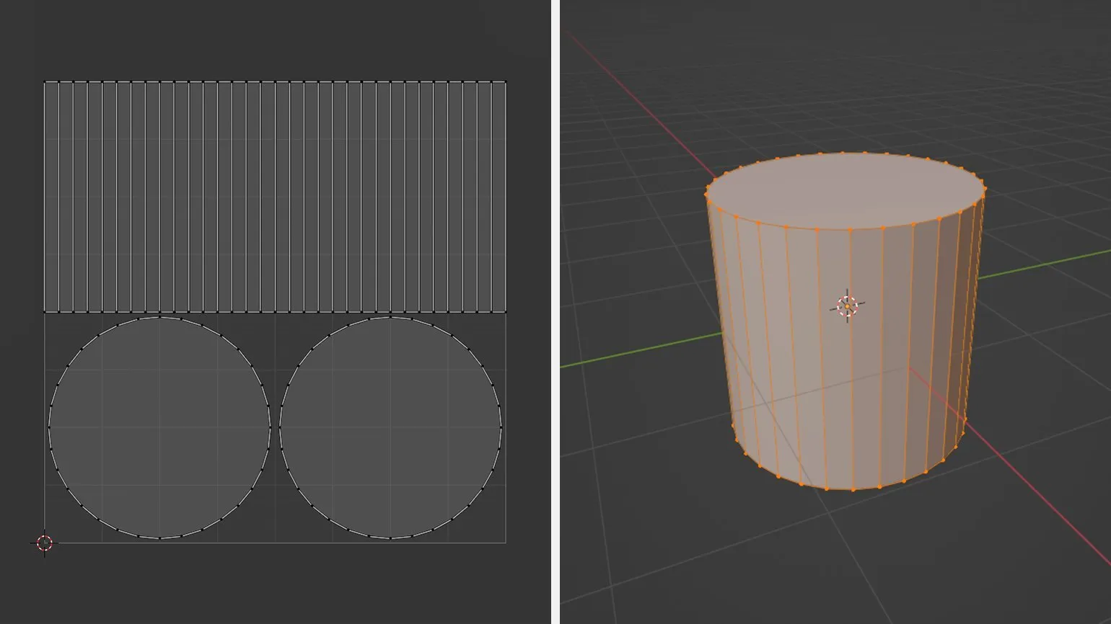Click bottom-right corner of the UV bounds square
Image resolution: width=1111 pixels, height=624 pixels.
pos(506,543)
